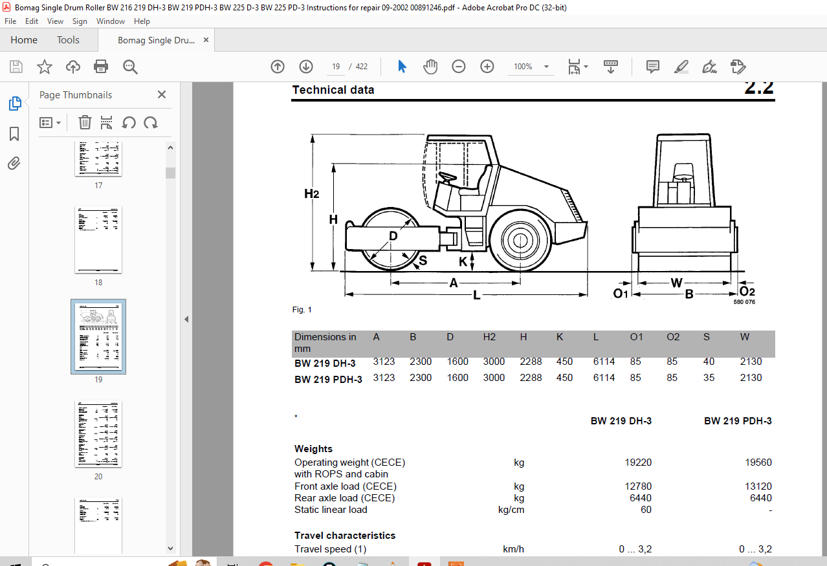Click the 'BW 219 PDH-3' row label
This screenshot has height=566, width=827.
pos(328,380)
